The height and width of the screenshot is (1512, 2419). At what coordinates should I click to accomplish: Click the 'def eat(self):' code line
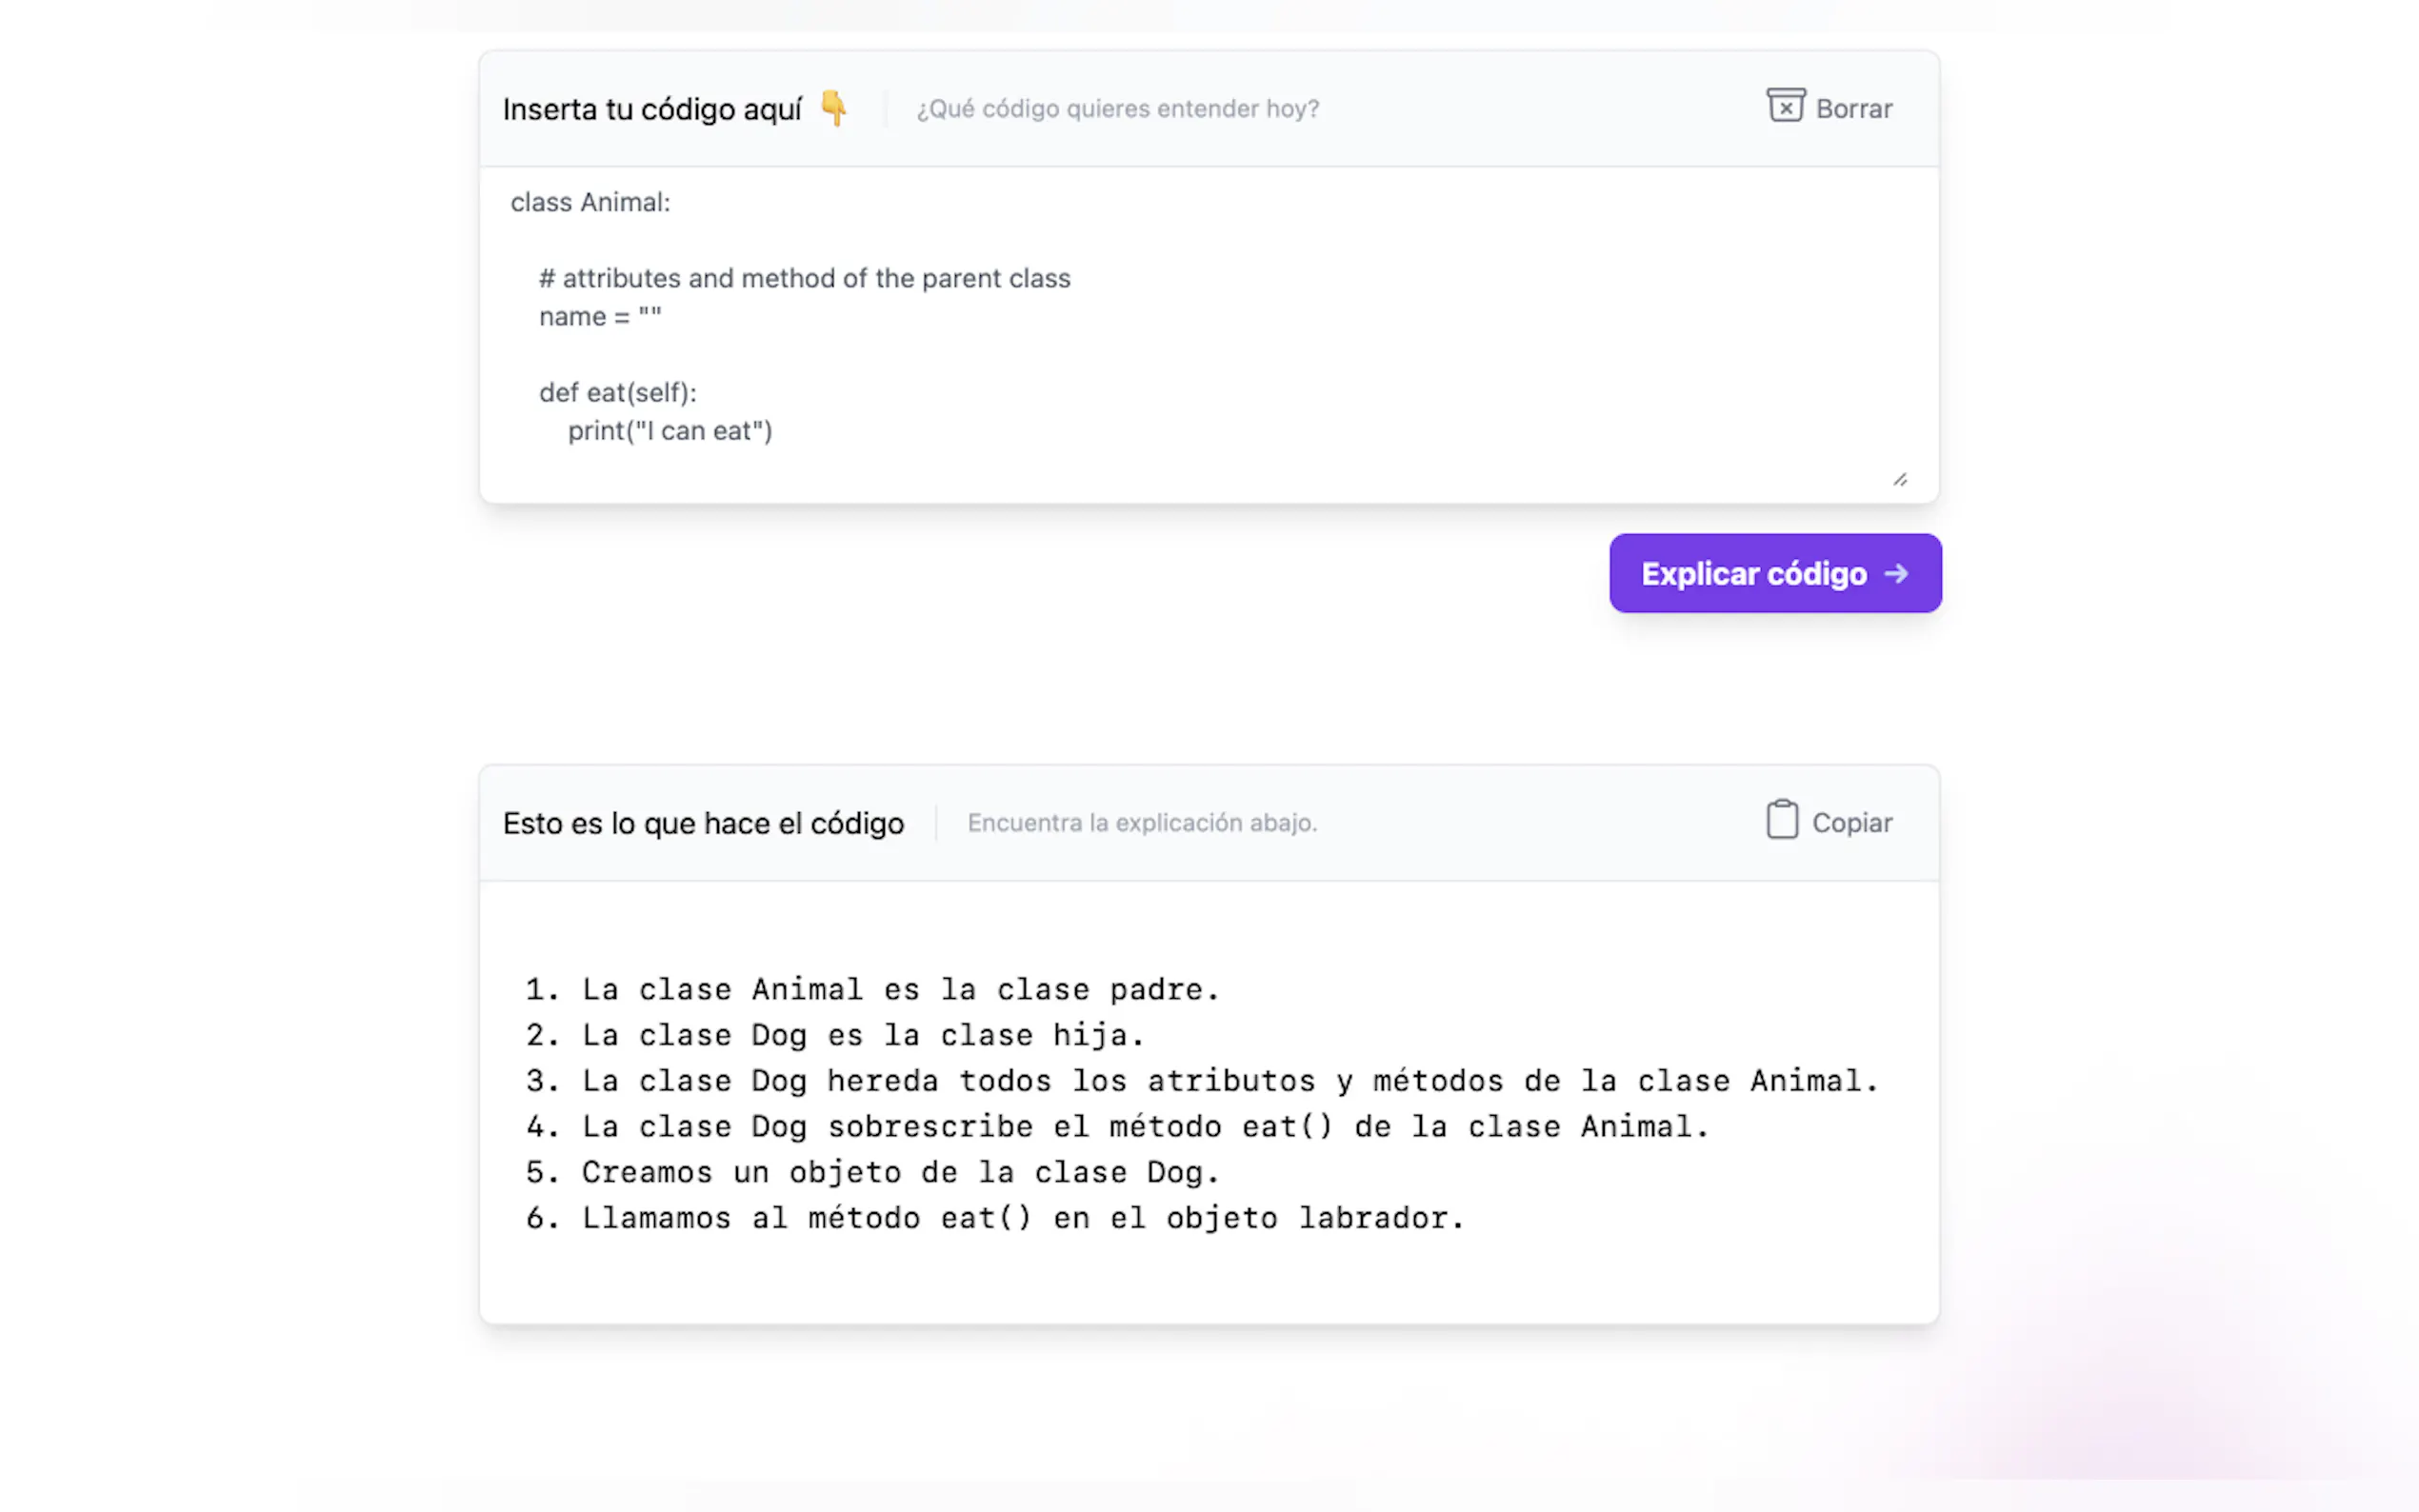617,393
